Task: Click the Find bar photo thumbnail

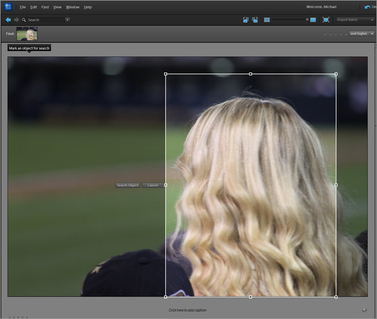Action: click(x=27, y=34)
